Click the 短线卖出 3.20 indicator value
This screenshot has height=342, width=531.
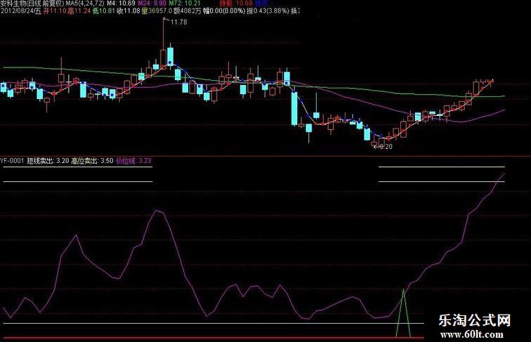coord(48,161)
